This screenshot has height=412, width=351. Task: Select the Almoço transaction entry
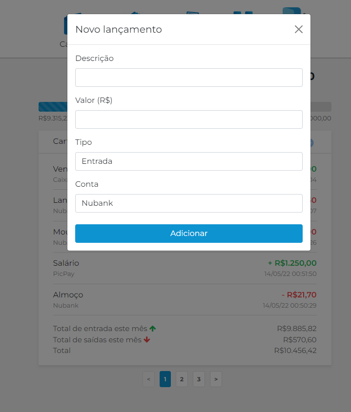(185, 300)
